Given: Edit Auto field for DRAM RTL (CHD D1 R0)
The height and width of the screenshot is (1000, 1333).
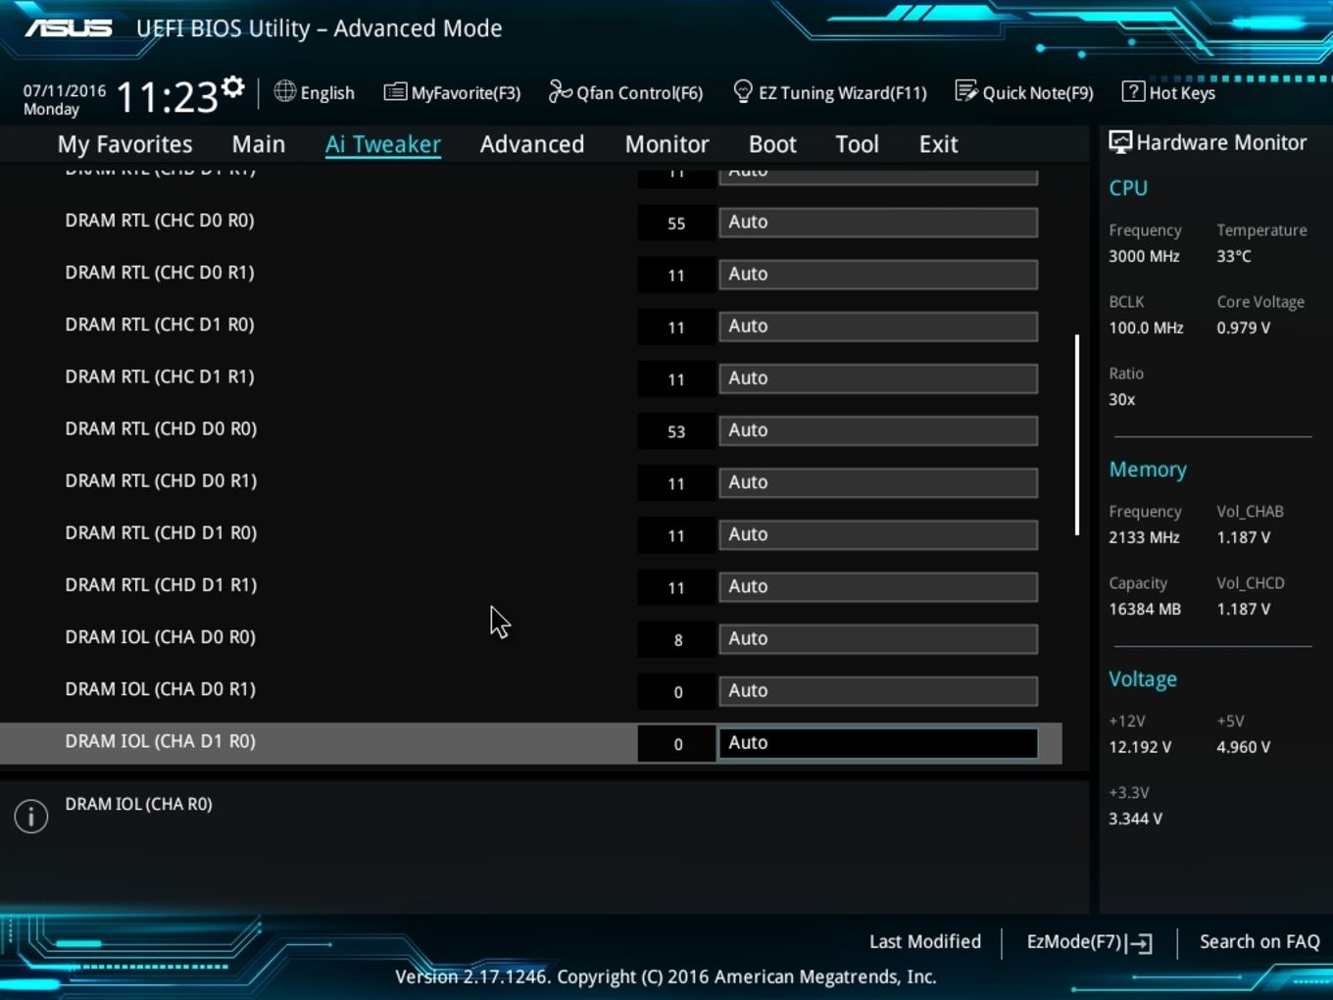Looking at the screenshot, I should 878,533.
